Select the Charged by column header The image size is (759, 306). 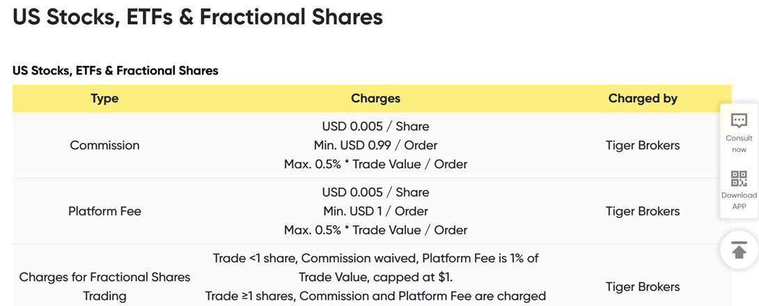[643, 99]
